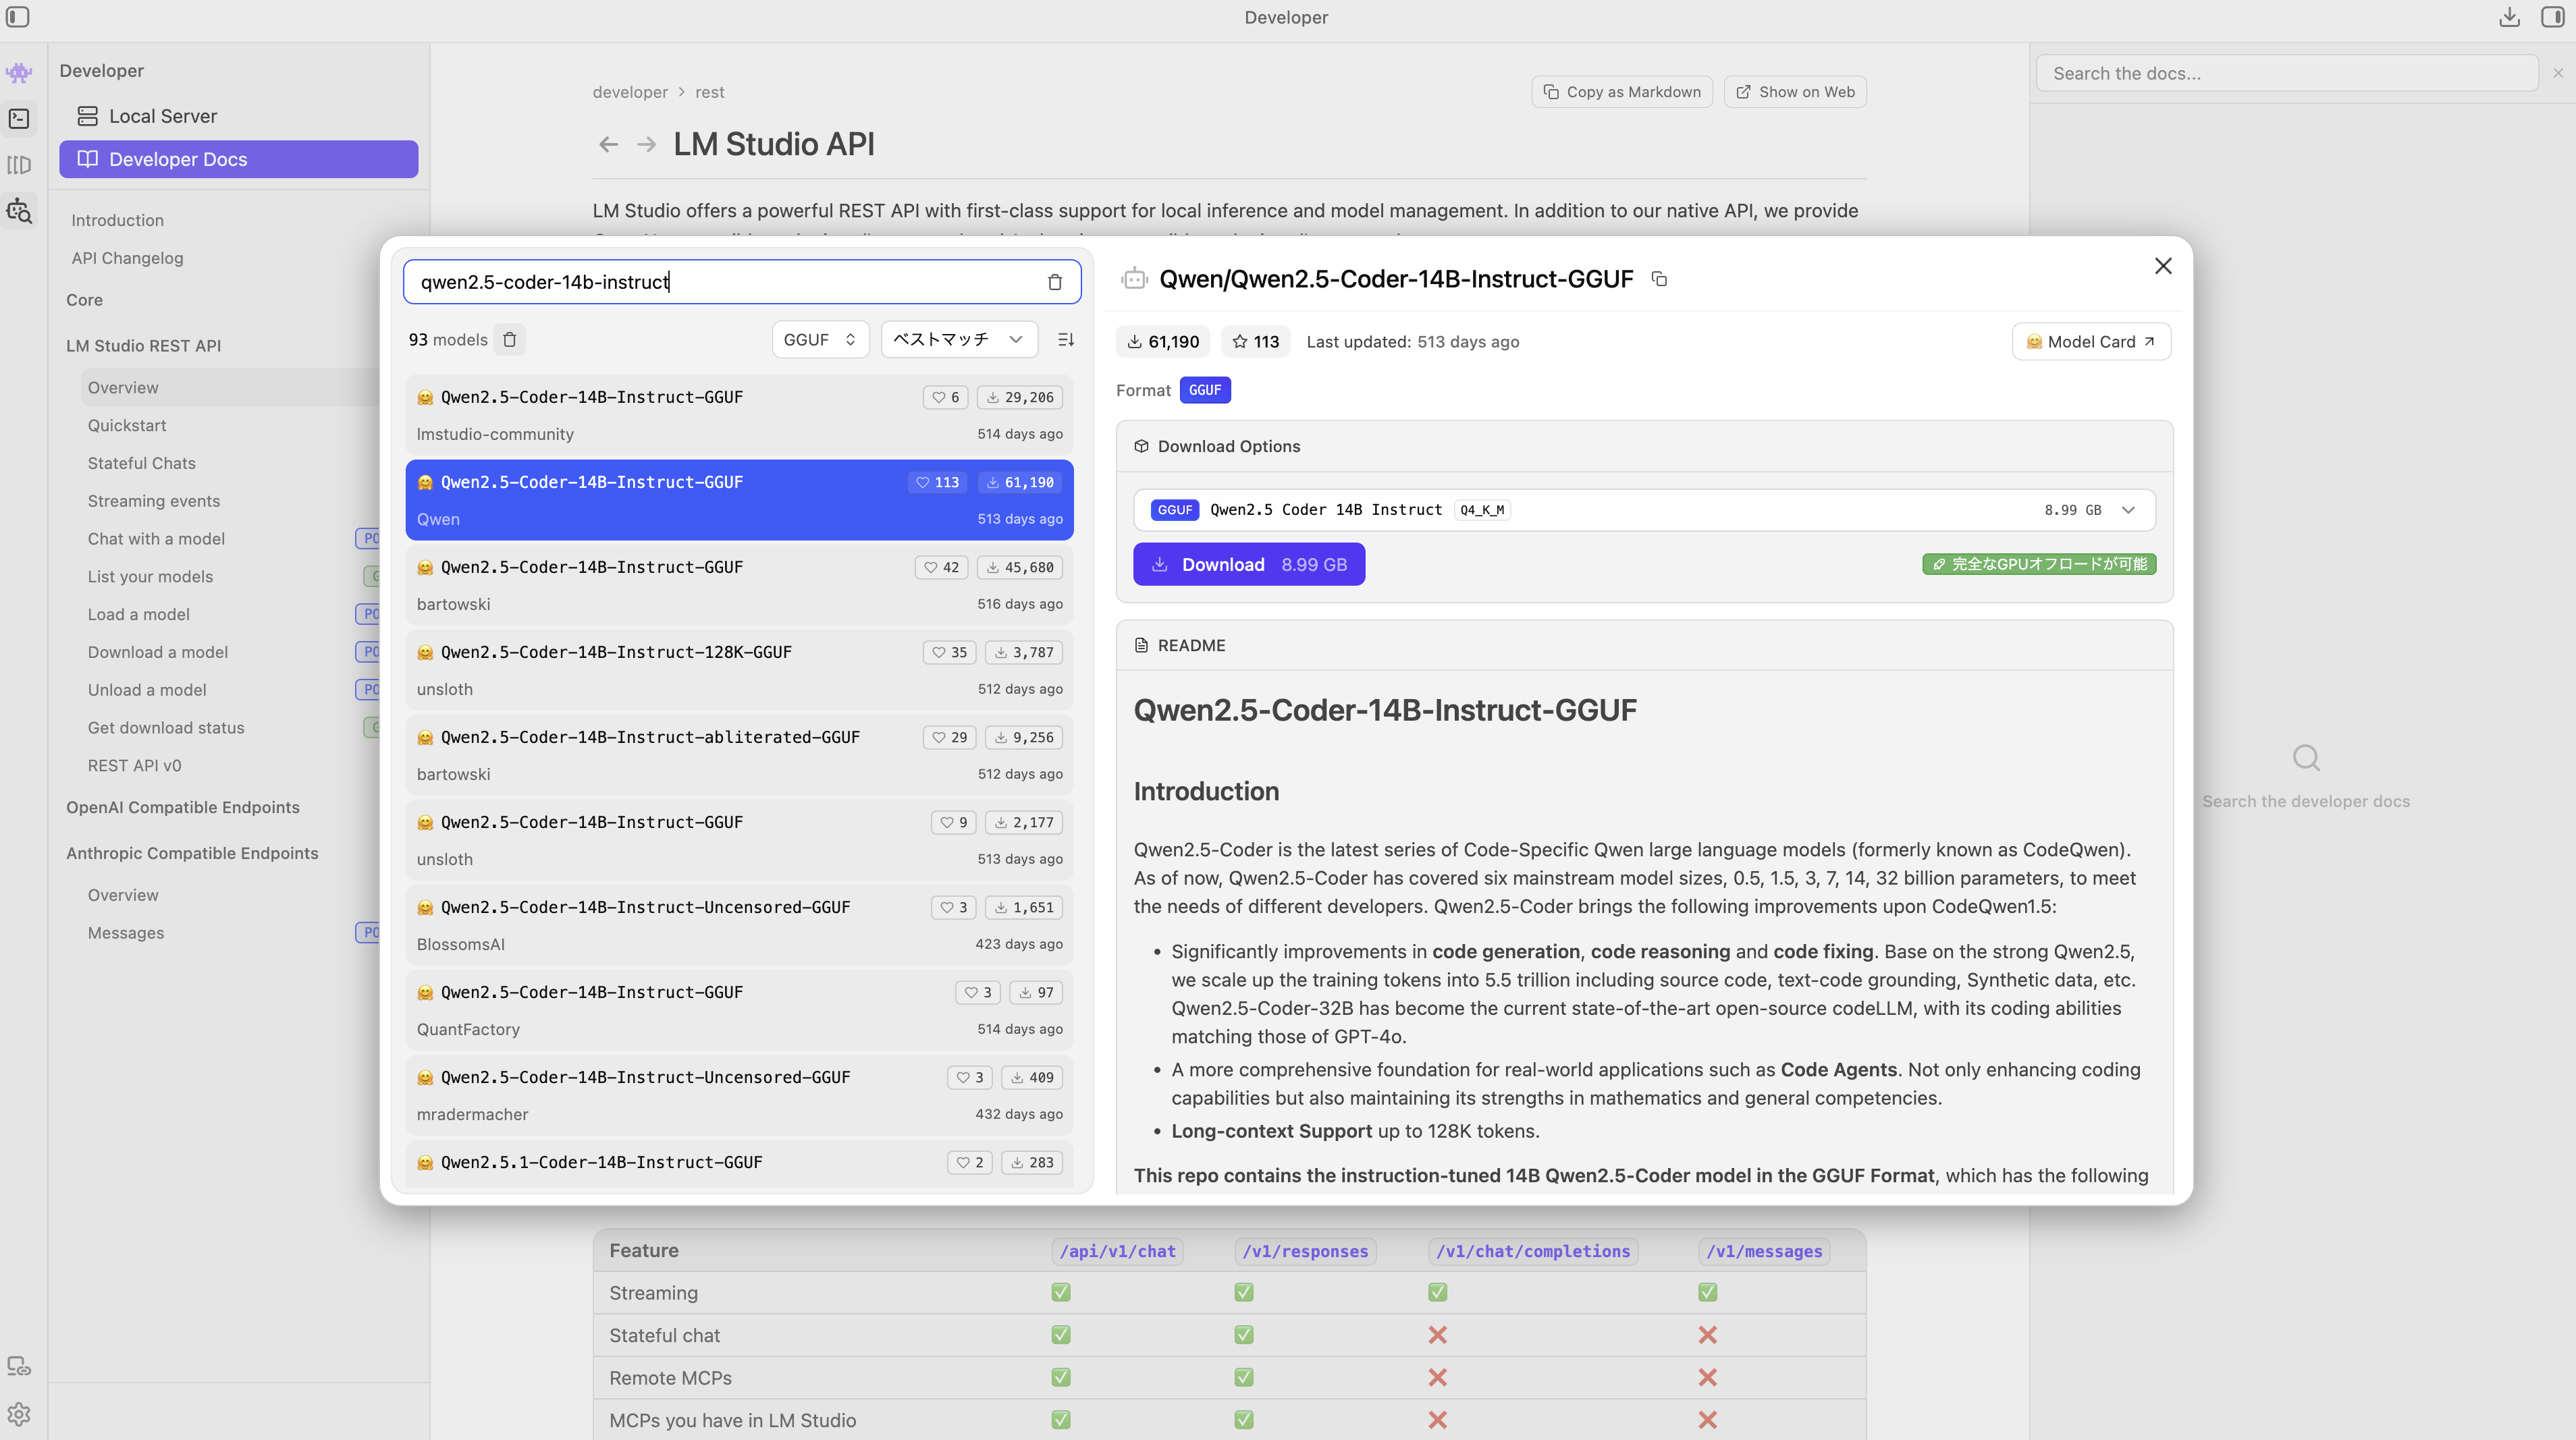
Task: Close the model search dialog
Action: [2162, 266]
